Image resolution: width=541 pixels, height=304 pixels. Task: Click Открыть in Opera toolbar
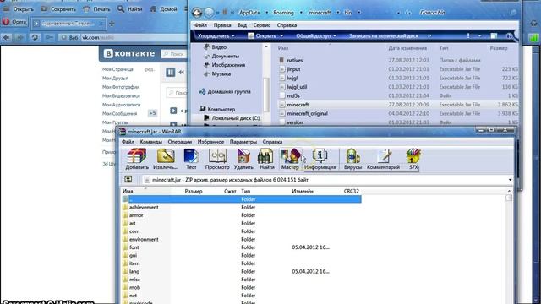[19, 9]
